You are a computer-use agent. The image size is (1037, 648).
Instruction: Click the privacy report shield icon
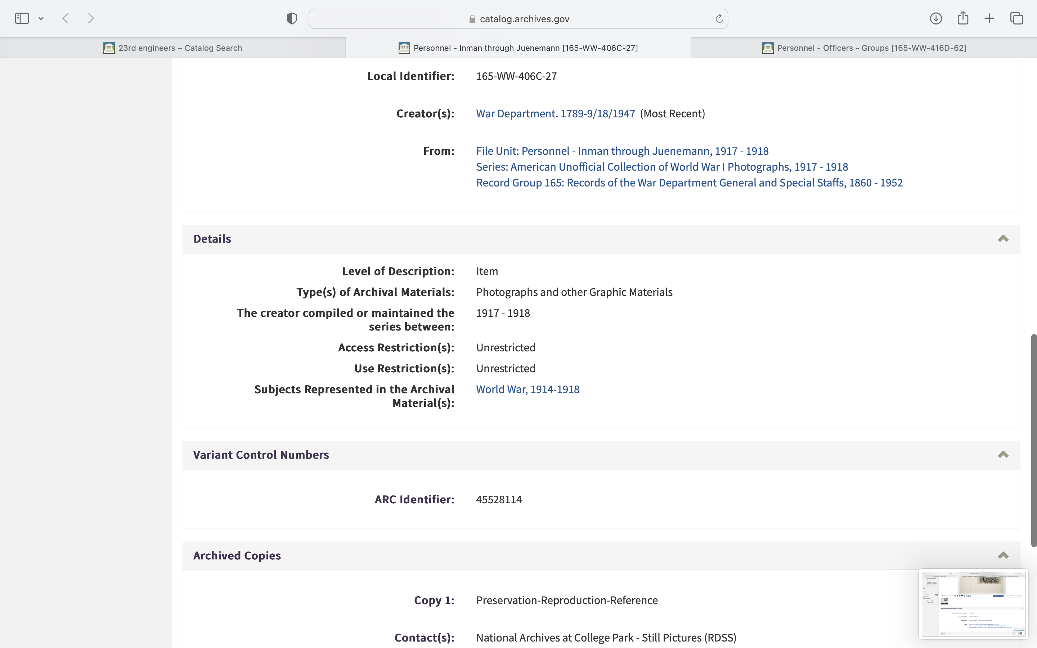[x=292, y=18]
